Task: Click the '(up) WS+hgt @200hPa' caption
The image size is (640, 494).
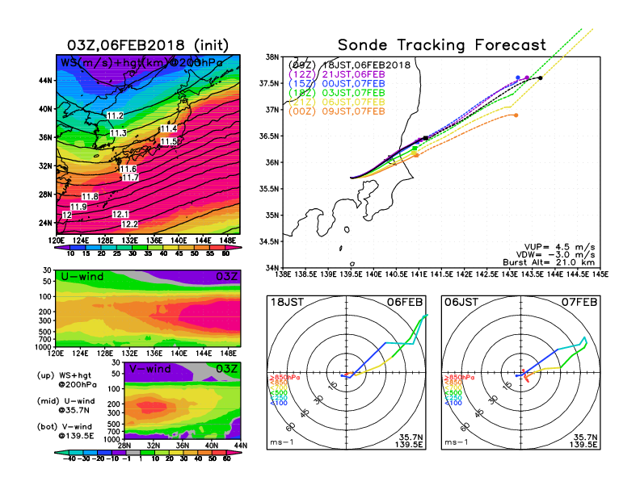Action: click(x=67, y=380)
